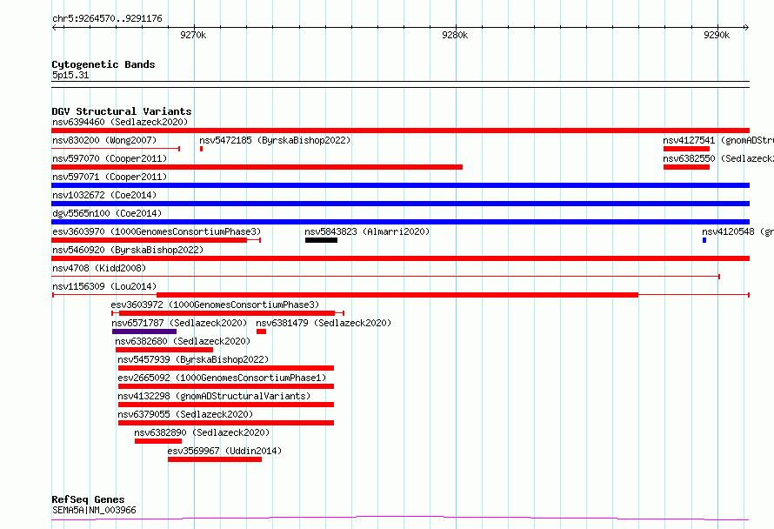Open esv3603972 (1000GenomesConsortiumPhase3) label
The width and height of the screenshot is (774, 529).
point(215,305)
